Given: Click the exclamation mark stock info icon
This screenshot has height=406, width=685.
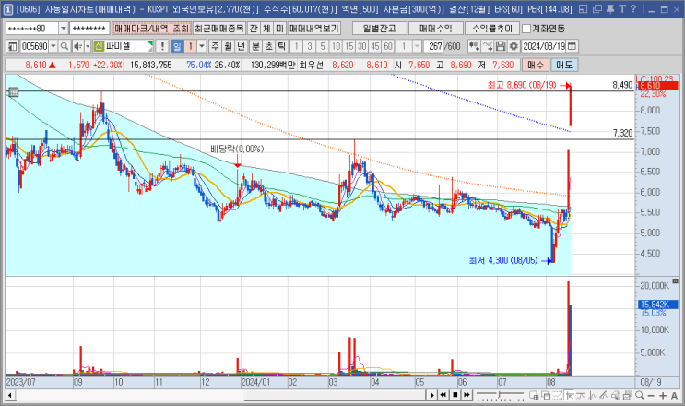Looking at the screenshot, I should point(162,46).
